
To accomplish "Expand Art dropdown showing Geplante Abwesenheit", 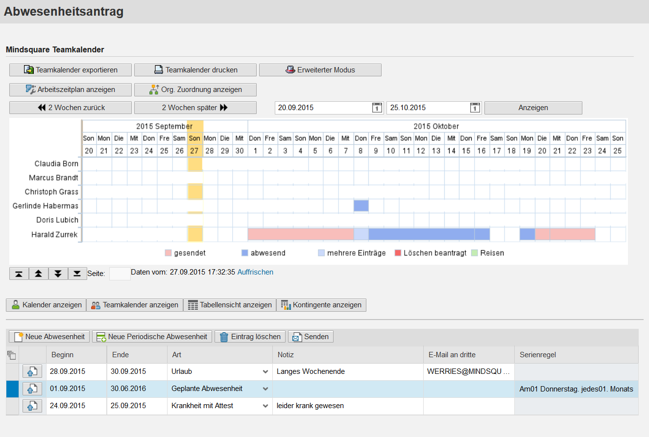I will click(265, 389).
